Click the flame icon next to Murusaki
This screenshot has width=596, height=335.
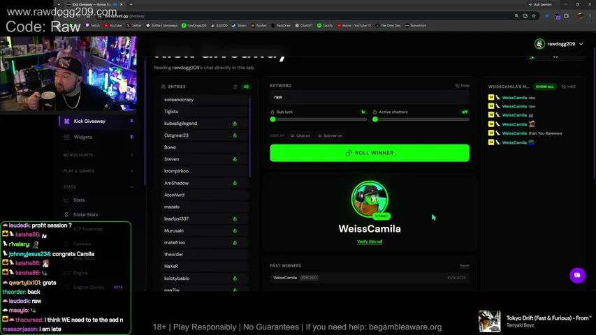[x=235, y=230]
